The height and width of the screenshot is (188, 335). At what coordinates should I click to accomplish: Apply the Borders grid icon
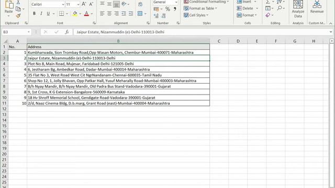coord(62,14)
